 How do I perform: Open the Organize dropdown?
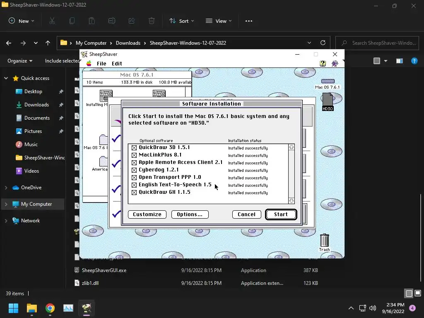pyautogui.click(x=20, y=61)
